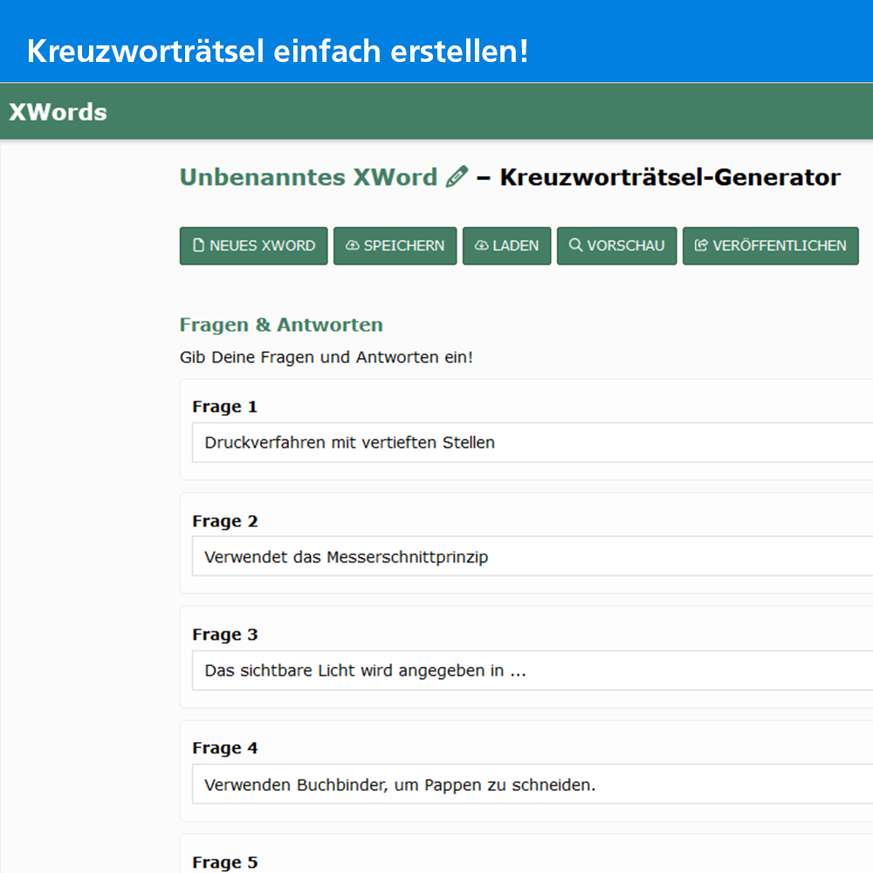This screenshot has height=873, width=873.
Task: Click the cloud upload icon on SPEICHERN
Action: [352, 245]
